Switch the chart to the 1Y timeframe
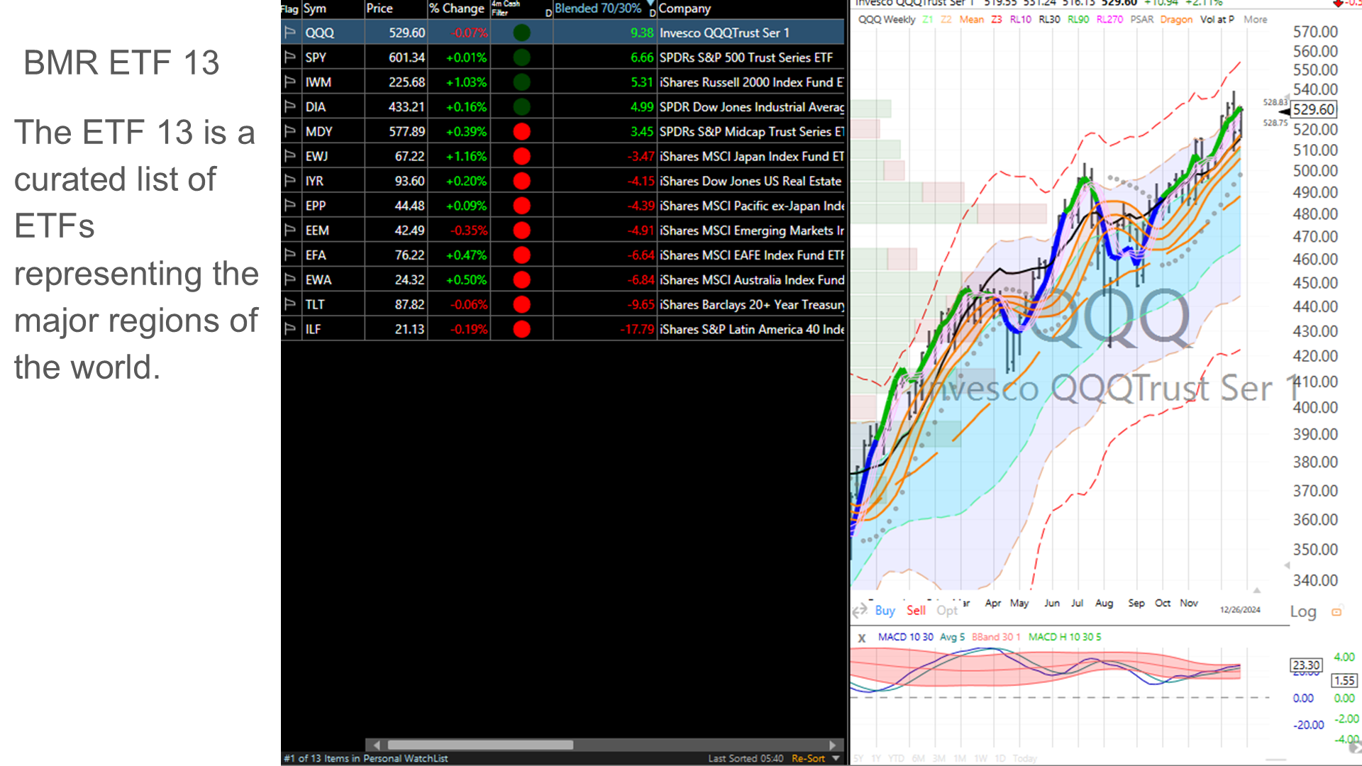The height and width of the screenshot is (766, 1362). tap(878, 757)
